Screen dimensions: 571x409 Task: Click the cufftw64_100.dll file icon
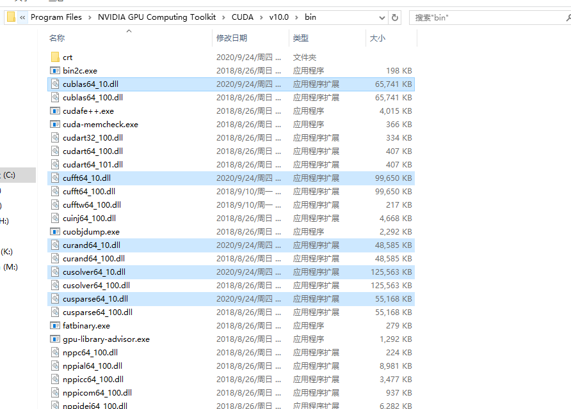(55, 204)
